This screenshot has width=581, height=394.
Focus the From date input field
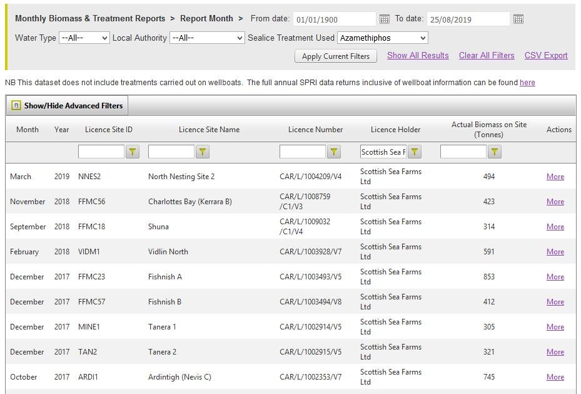(x=334, y=19)
